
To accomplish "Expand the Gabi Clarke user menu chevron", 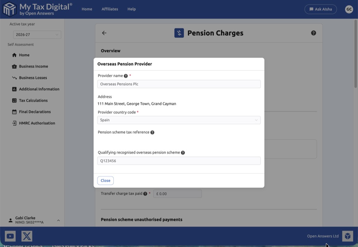I will [58, 220].
